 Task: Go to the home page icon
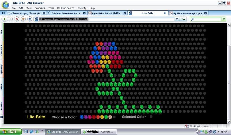pyautogui.click(x=30, y=19)
